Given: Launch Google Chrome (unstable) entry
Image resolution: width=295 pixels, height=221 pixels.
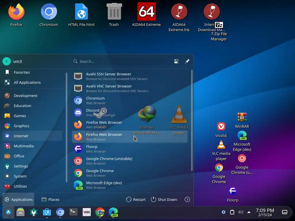Looking at the screenshot, I should 130,161.
